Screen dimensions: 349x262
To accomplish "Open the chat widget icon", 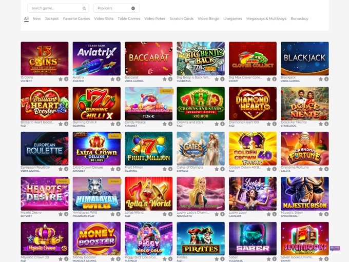I will pyautogui.click(x=335, y=248).
